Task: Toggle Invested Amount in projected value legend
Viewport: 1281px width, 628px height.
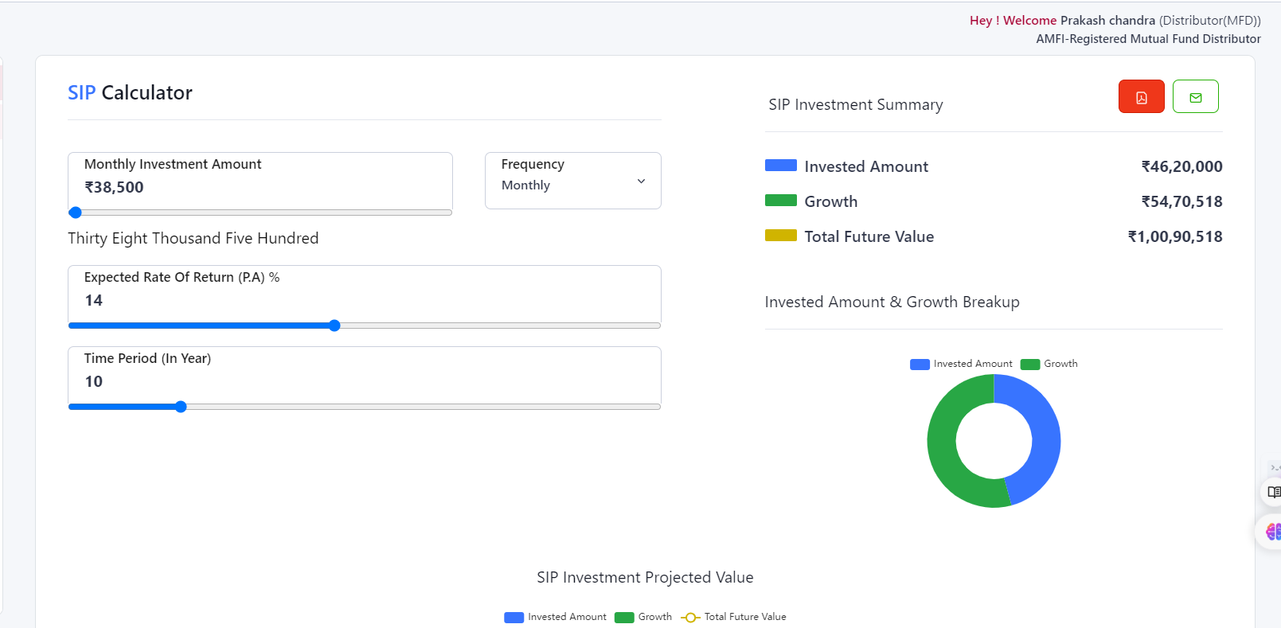Action: pyautogui.click(x=556, y=617)
